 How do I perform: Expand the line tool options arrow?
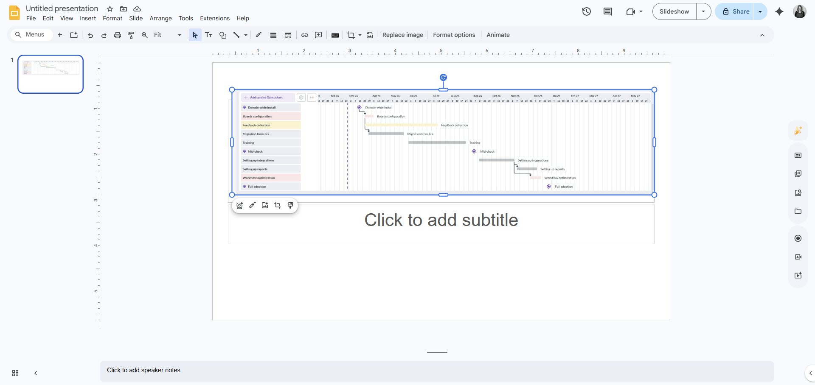click(x=245, y=35)
